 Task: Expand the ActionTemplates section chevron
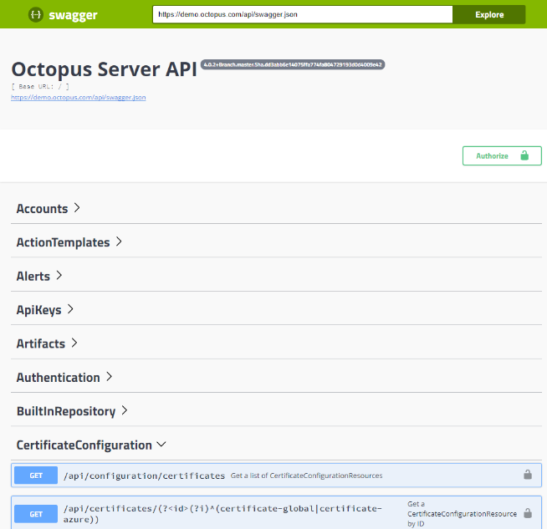click(x=119, y=242)
